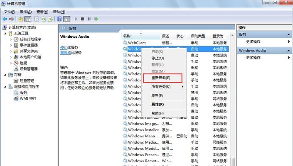Click the 共享文件夹 folder icon
Screen dimensions: 293x166
tap(16, 51)
